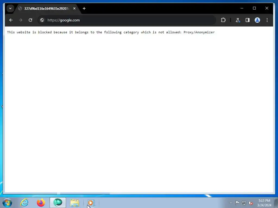Open the network status tray icon
278x208 pixels.
point(244,203)
